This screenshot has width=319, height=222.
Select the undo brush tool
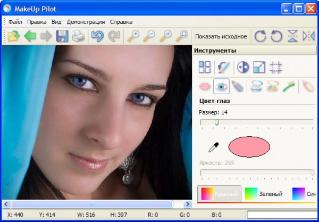point(224,68)
